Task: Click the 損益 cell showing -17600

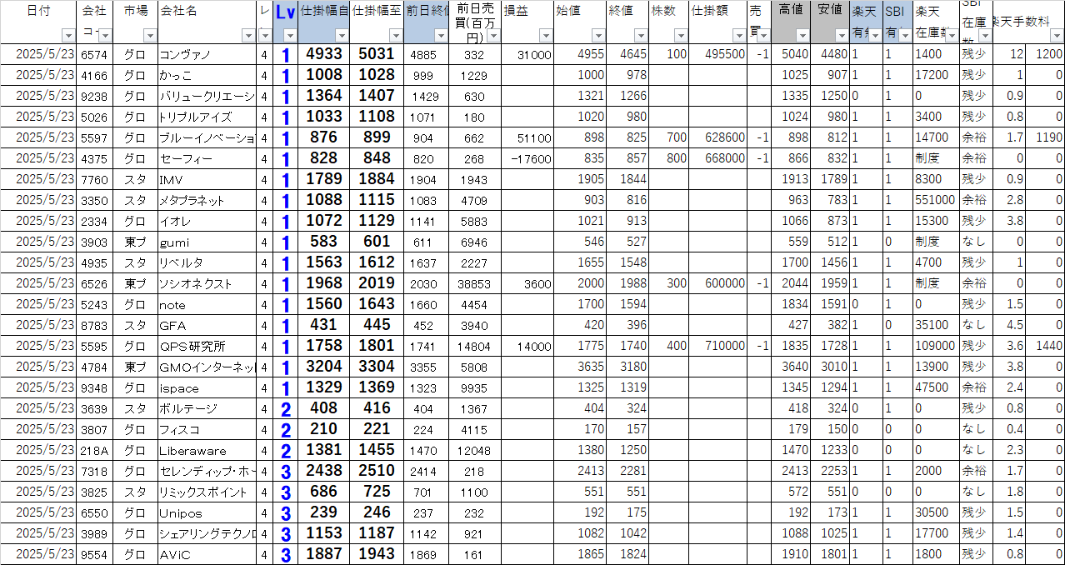Action: [527, 158]
